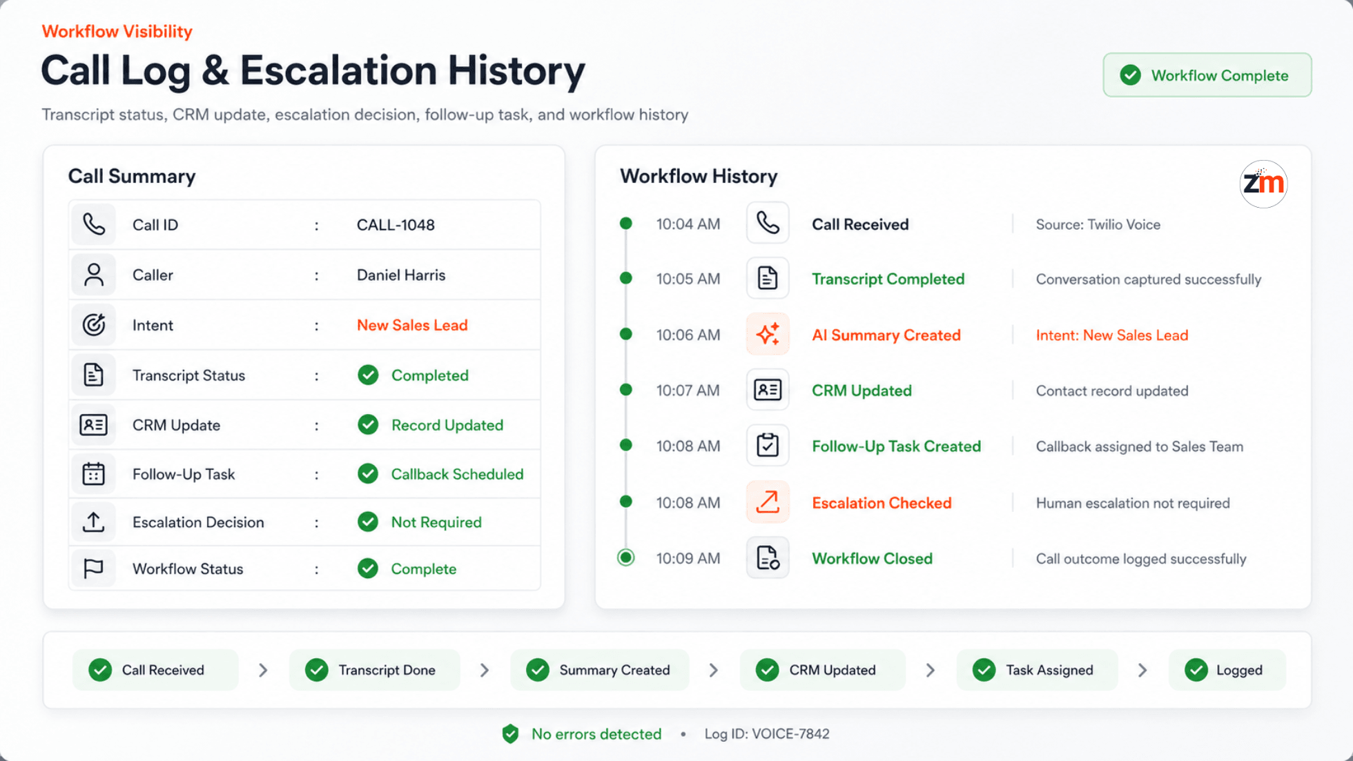
Task: Click Contact record updated detail text
Action: click(x=1111, y=391)
